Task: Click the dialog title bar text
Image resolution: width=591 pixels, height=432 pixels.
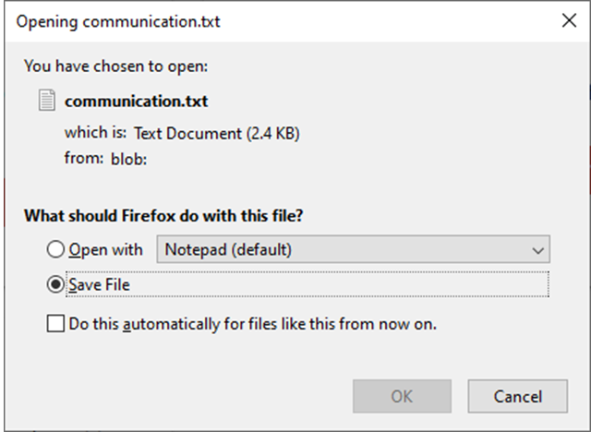Action: click(x=118, y=20)
